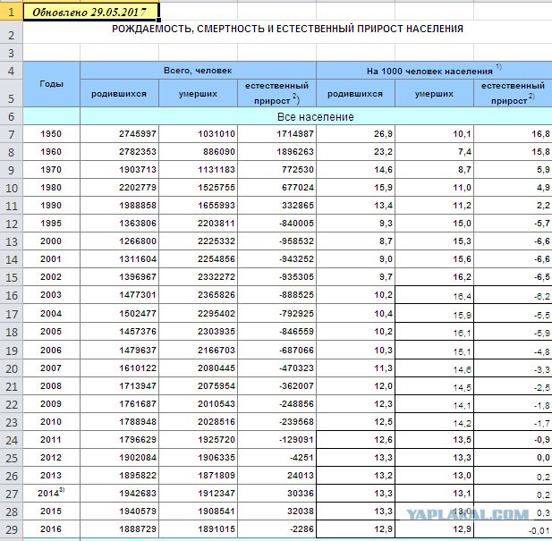
Task: Click the 'Всего, человек' header cell
Action: tap(198, 71)
